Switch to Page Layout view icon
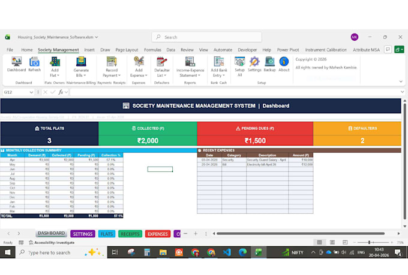 332,242
